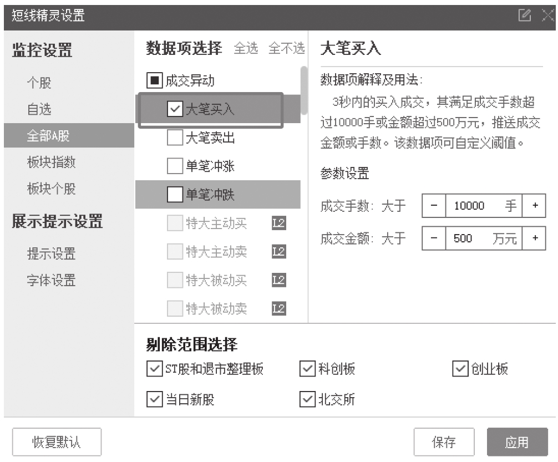558x462 pixels.
Task: Check the 单笔冲涨 checkbox
Action: click(175, 166)
